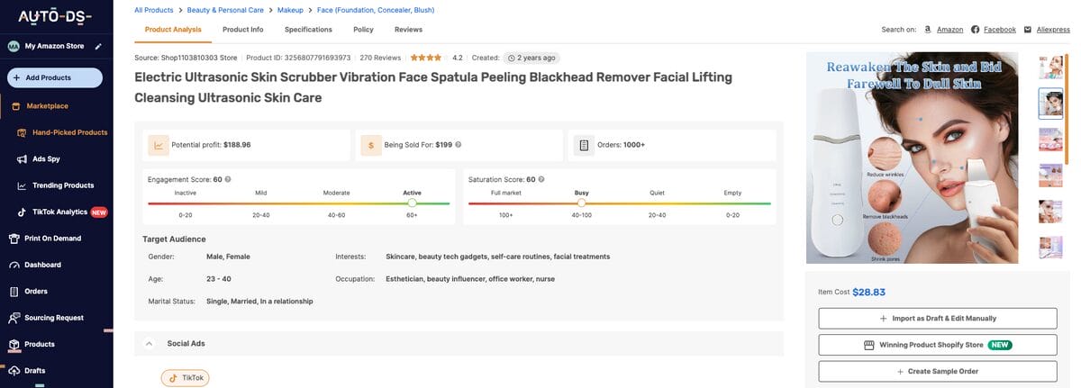Viewport: 1081px width, 388px height.
Task: Click the Engagement Score help icon
Action: [x=228, y=179]
